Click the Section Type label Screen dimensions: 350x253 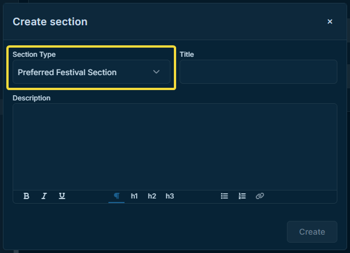coord(34,55)
